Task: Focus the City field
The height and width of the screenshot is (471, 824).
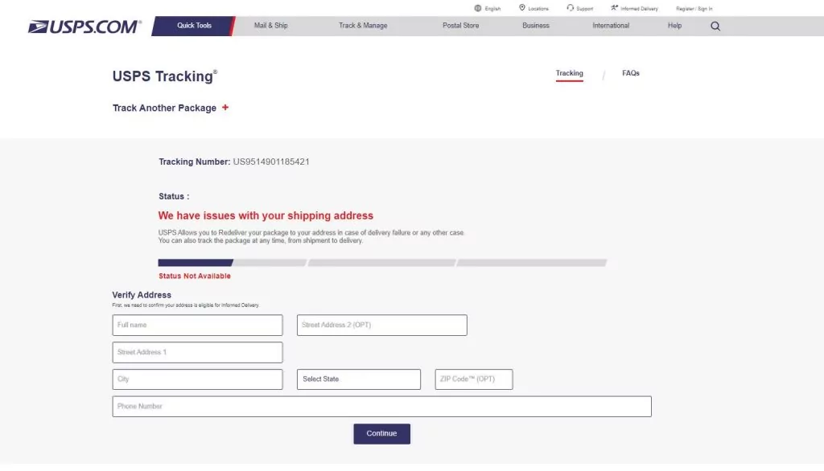Action: (x=197, y=379)
